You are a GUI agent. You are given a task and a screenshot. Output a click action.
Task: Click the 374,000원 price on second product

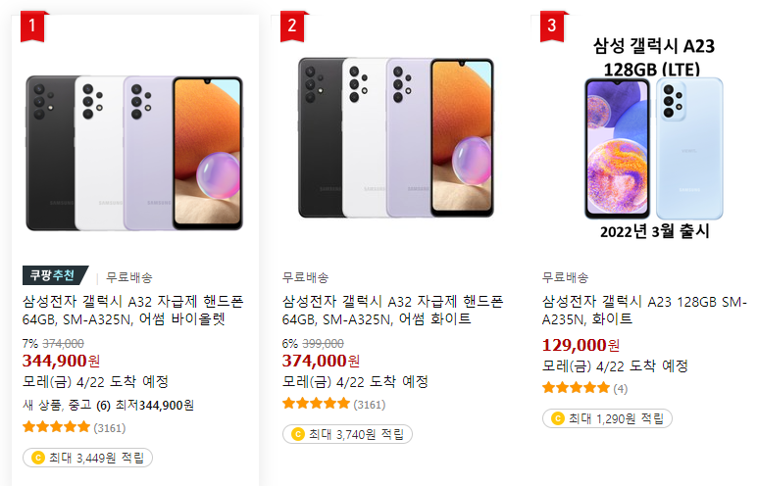[x=321, y=361]
